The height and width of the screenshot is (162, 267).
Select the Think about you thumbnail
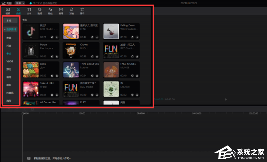pos(71,70)
